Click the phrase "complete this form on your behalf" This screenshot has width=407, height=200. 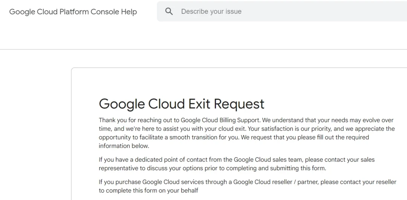coord(152,190)
